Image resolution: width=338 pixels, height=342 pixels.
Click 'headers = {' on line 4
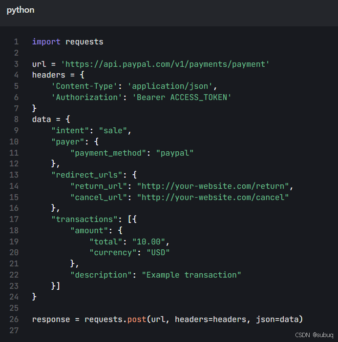pyautogui.click(x=58, y=75)
